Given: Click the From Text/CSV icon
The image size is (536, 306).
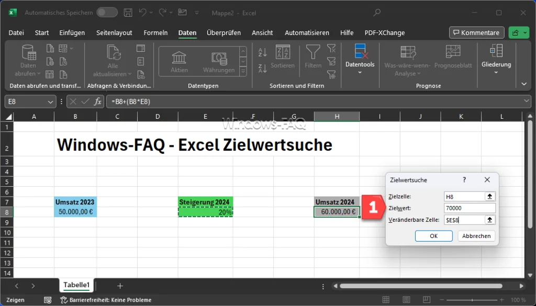Looking at the screenshot, I should [x=50, y=48].
